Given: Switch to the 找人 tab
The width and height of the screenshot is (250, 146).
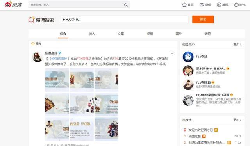Looking at the screenshot, I should click(x=92, y=34).
